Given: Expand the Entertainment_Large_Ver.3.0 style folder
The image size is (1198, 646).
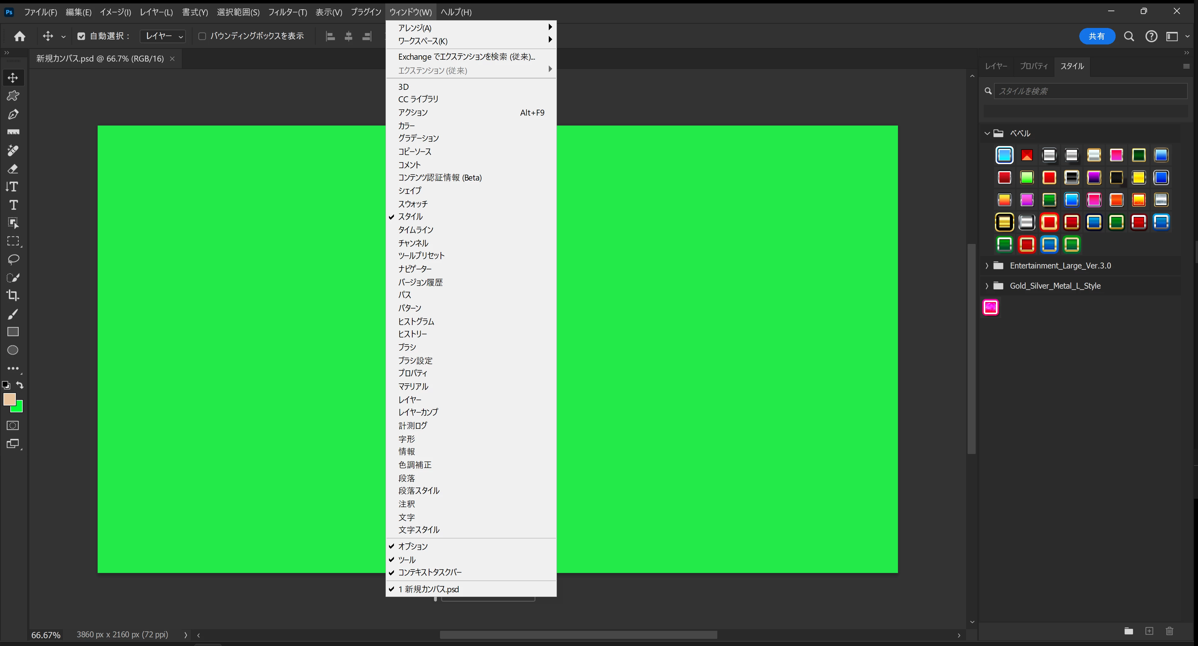Looking at the screenshot, I should coord(987,266).
